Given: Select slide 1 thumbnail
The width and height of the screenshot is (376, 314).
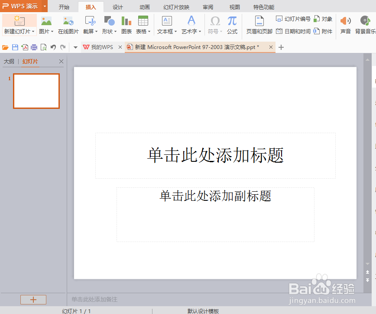Looking at the screenshot, I should point(36,91).
